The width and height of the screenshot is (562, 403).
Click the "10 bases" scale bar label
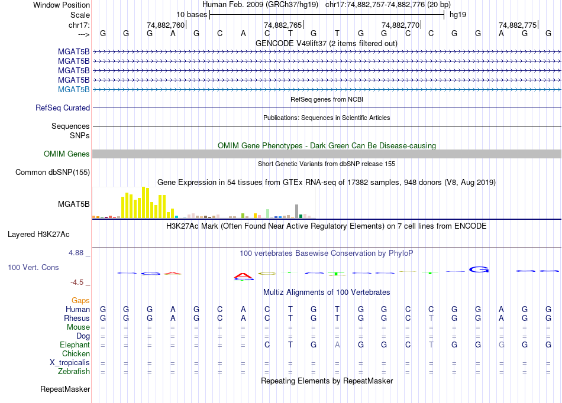click(192, 15)
